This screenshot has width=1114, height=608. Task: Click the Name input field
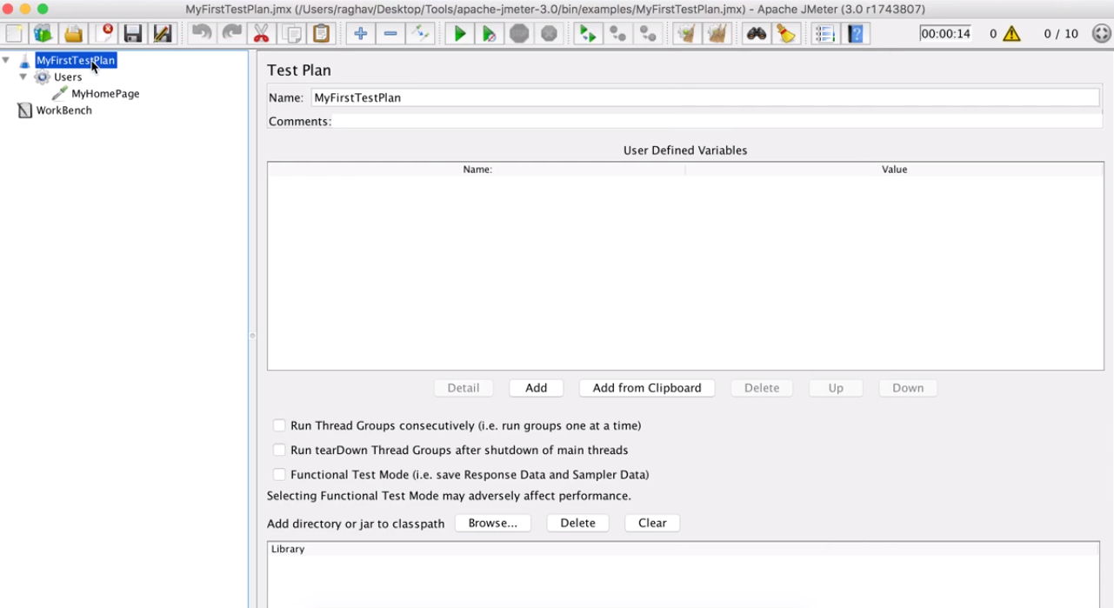point(705,97)
